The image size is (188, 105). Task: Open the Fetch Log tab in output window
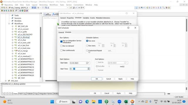tap(22, 94)
